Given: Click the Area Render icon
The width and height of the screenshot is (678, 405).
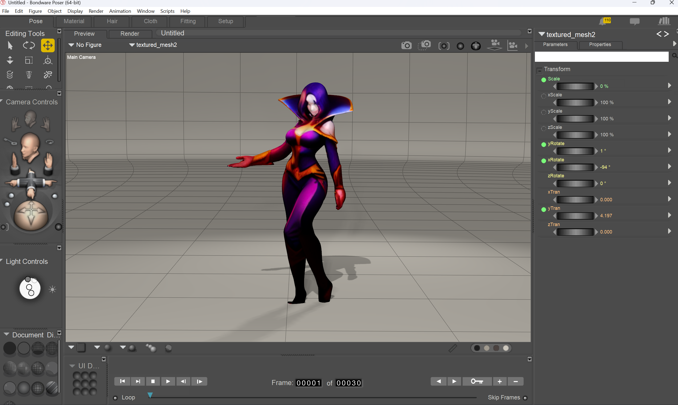Looking at the screenshot, I should point(424,45).
